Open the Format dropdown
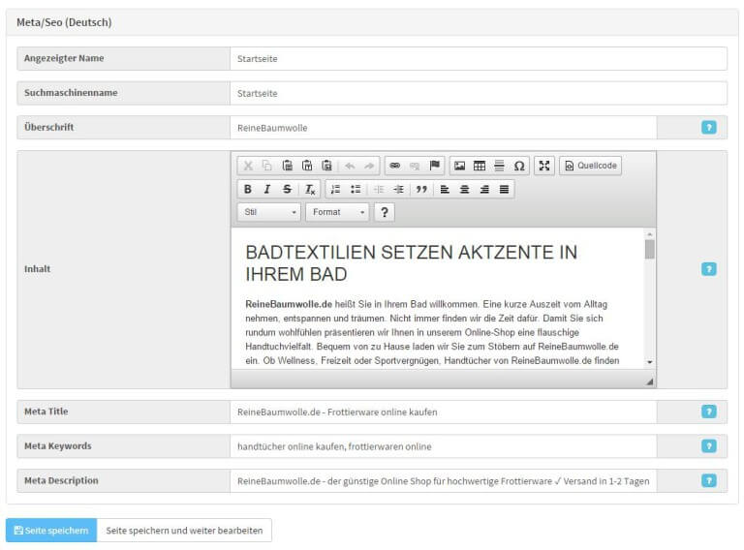The width and height of the screenshot is (744, 550). 336,212
